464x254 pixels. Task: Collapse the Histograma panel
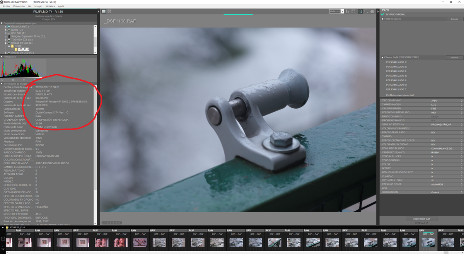point(2,57)
